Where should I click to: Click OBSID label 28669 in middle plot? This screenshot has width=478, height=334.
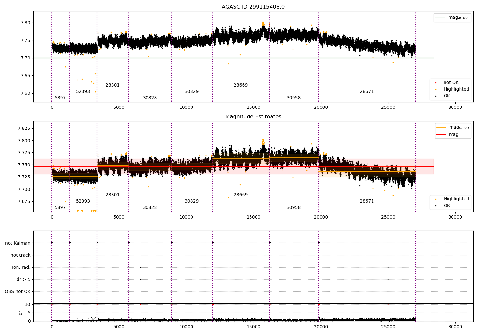[241, 195]
